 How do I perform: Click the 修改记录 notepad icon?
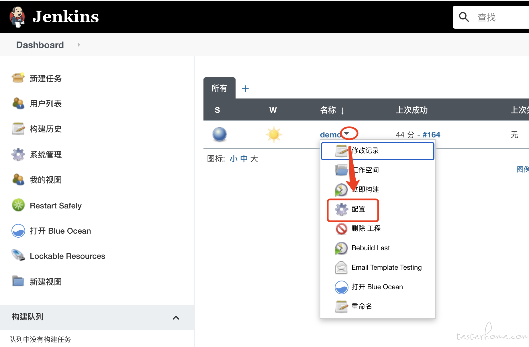pyautogui.click(x=341, y=151)
